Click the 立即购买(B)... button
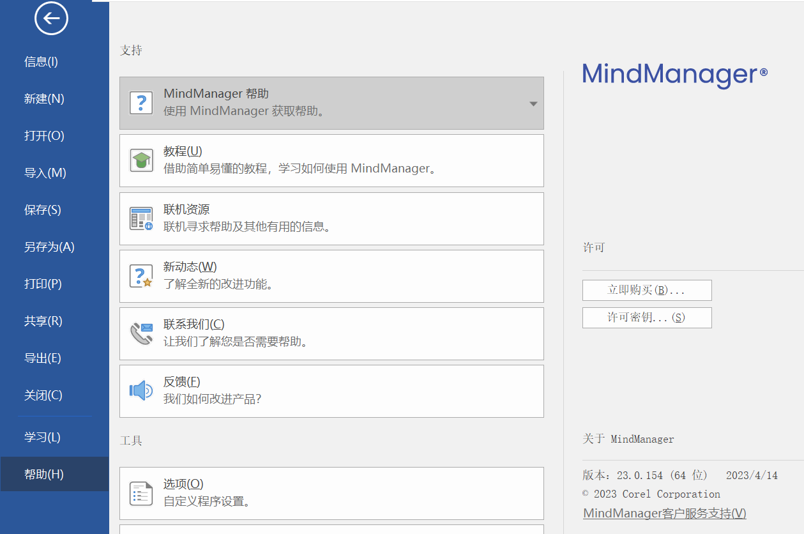Screen dimensions: 804x534 click(647, 290)
